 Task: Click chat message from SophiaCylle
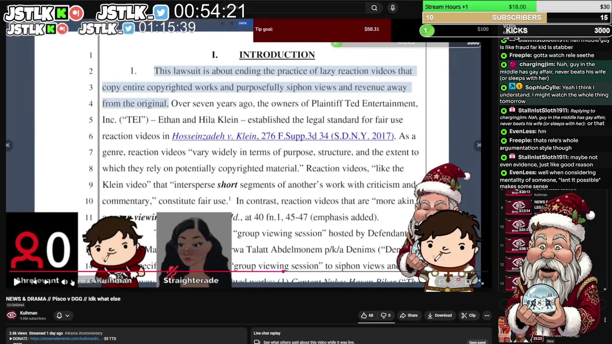click(x=554, y=94)
